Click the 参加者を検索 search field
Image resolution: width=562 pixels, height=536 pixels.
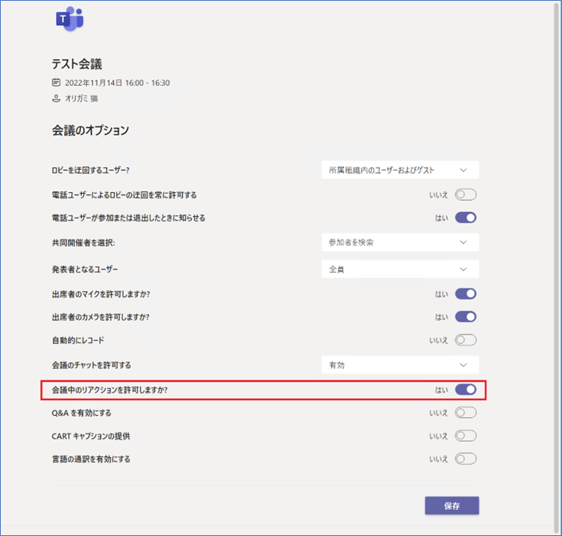(x=386, y=243)
